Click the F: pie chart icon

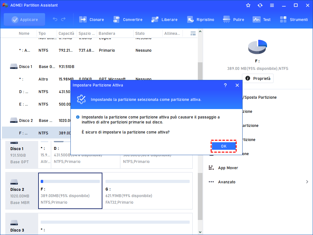click(258, 47)
